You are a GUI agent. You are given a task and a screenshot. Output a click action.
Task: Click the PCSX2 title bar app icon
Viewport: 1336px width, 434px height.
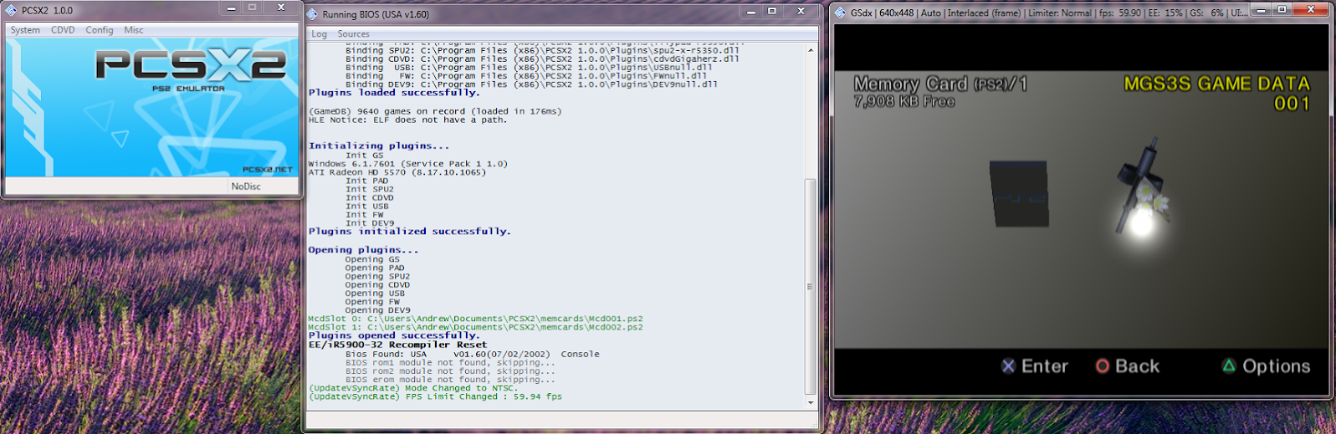click(x=11, y=11)
